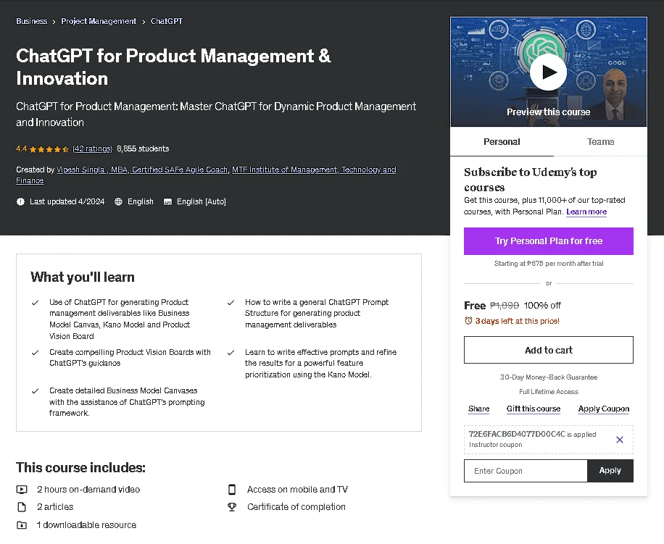Viewport: 664px width, 544px height.
Task: Click Try Personal Plan for free
Action: tap(549, 241)
